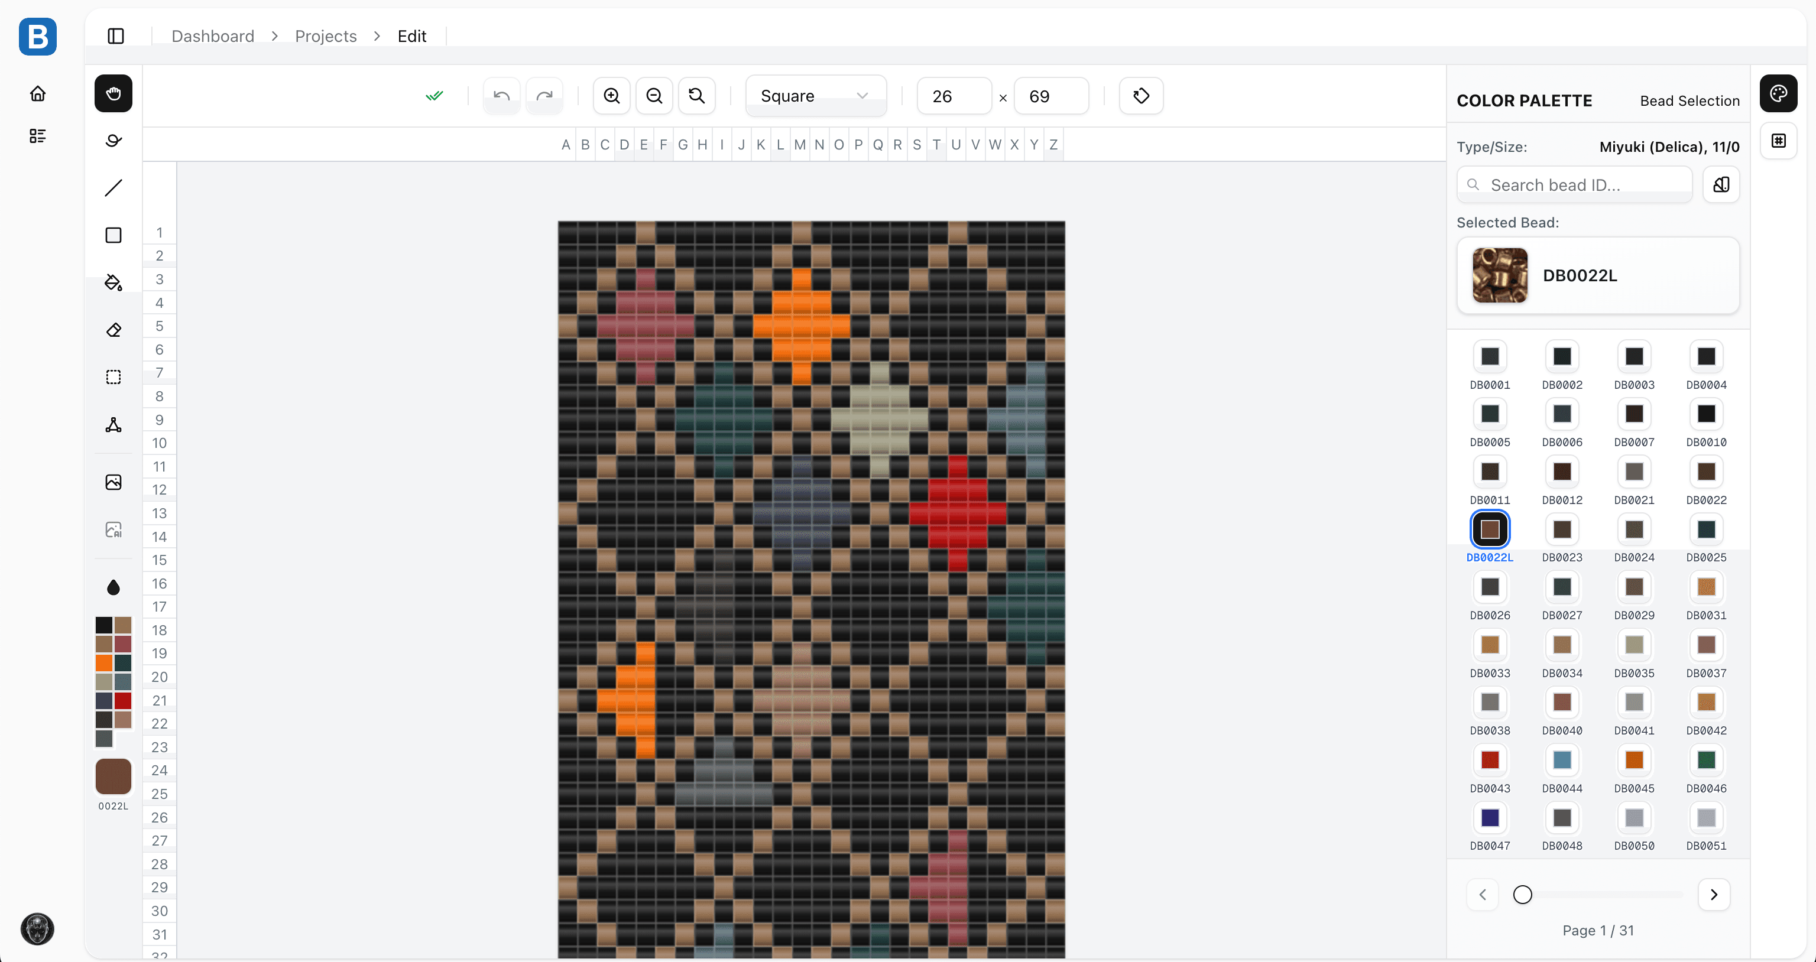Activate the rectangular selection tool
Viewport: 1816px width, 962px height.
pyautogui.click(x=113, y=376)
